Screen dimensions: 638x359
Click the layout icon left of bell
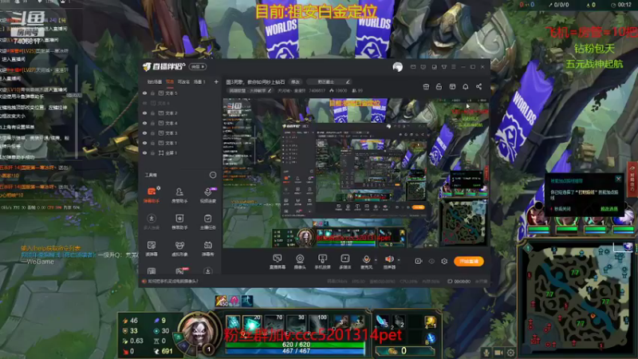tap(452, 86)
